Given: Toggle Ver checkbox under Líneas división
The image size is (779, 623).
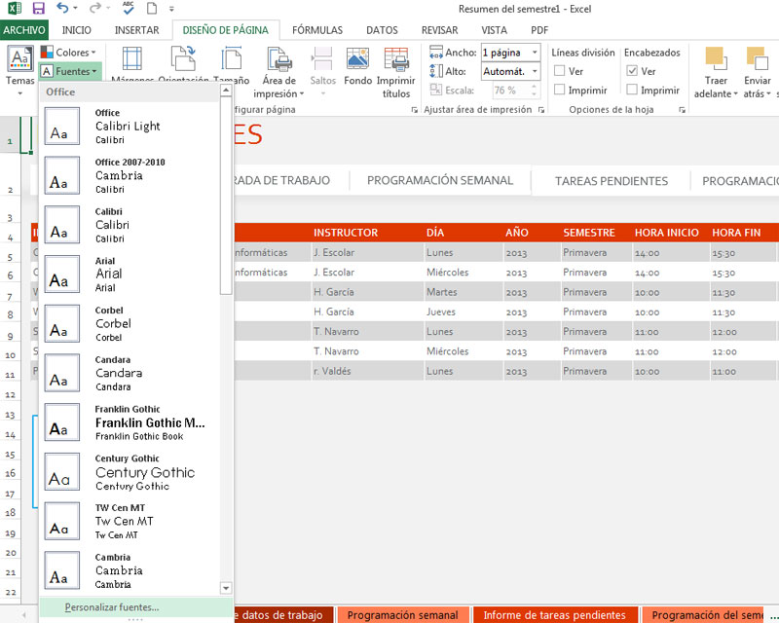Looking at the screenshot, I should 559,71.
